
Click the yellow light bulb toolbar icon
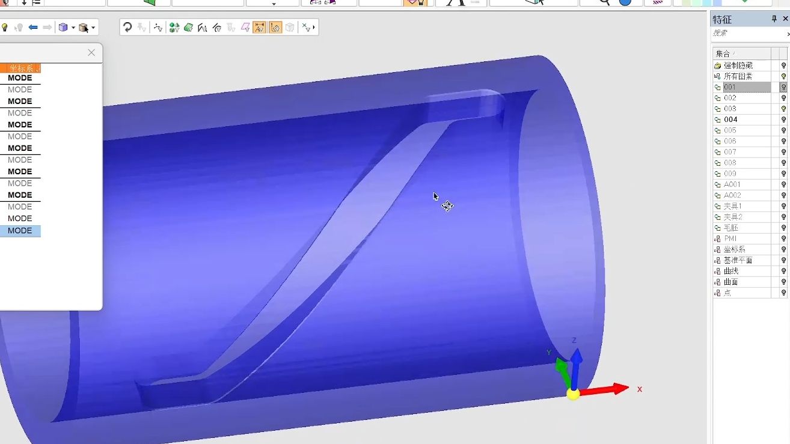5,28
